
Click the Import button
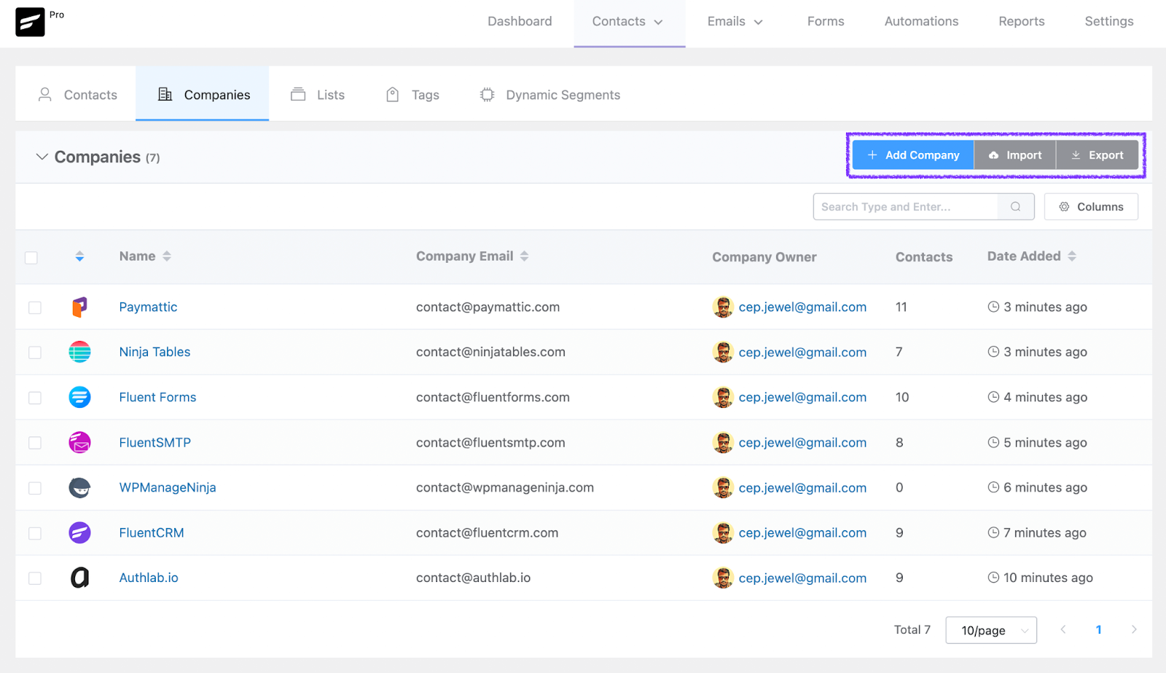(1015, 155)
